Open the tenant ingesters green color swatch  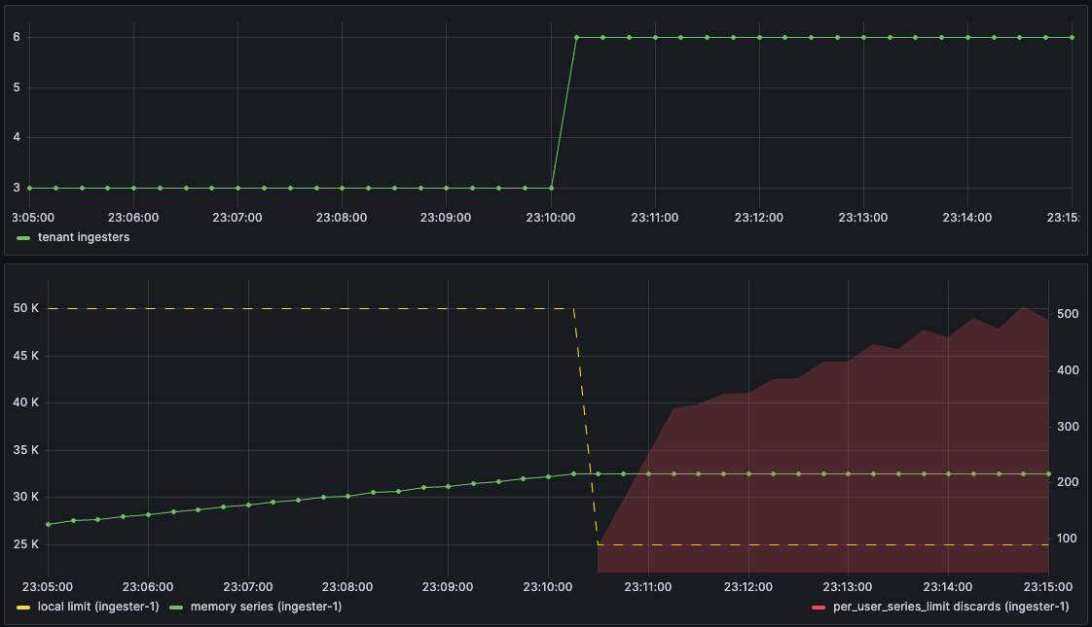pyautogui.click(x=23, y=237)
